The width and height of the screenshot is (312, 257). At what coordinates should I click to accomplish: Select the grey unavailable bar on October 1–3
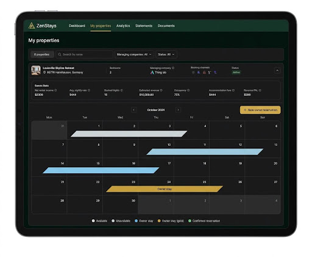129,134
